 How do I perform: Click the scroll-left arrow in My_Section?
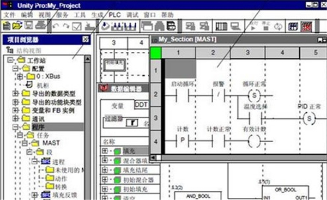(x=153, y=157)
